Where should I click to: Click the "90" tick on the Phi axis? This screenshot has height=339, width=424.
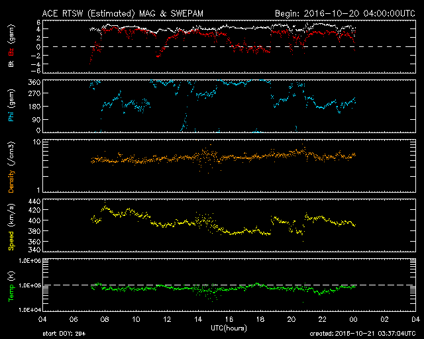click(36, 119)
